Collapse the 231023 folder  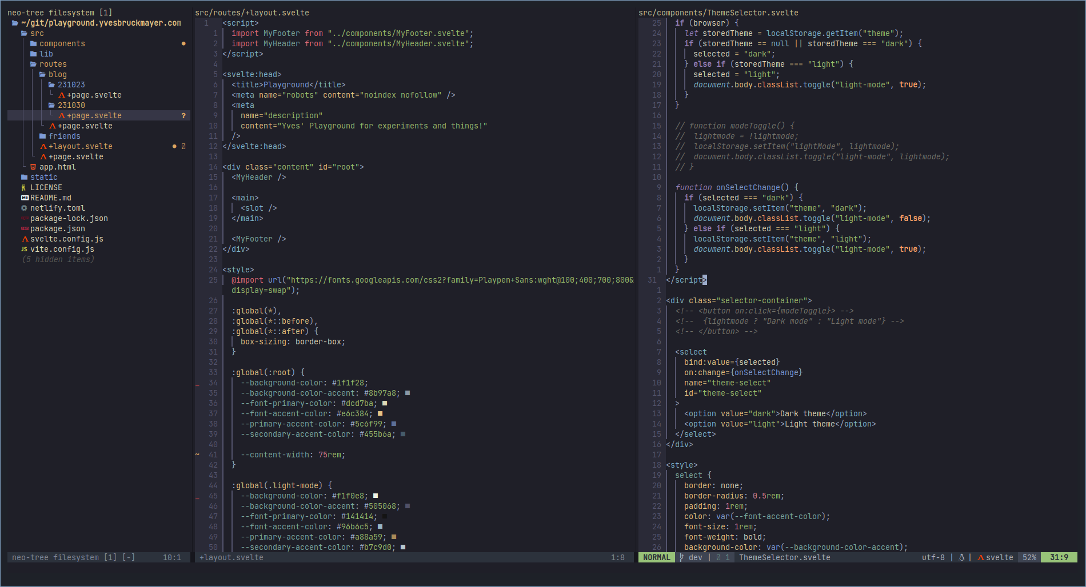[x=51, y=85]
